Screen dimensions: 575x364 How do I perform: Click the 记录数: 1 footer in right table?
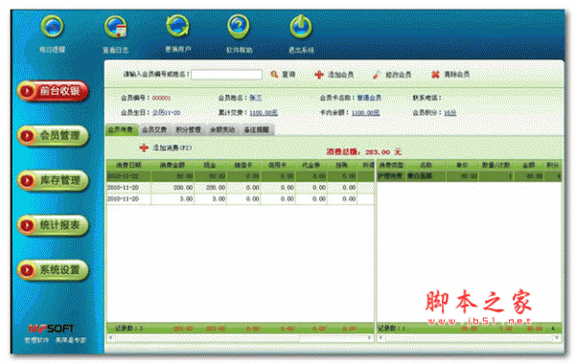pos(391,329)
